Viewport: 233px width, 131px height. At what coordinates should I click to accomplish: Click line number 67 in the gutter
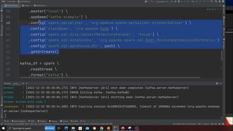[x=8, y=63]
